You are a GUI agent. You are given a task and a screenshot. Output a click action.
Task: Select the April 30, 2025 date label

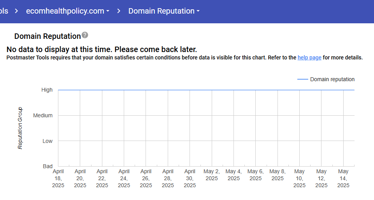[x=190, y=178]
